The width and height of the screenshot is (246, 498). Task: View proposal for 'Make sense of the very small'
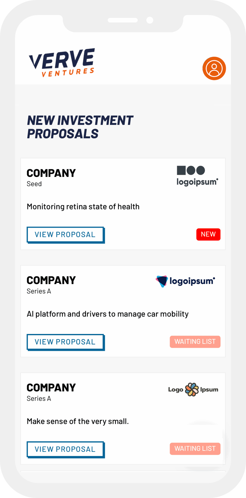tap(65, 449)
